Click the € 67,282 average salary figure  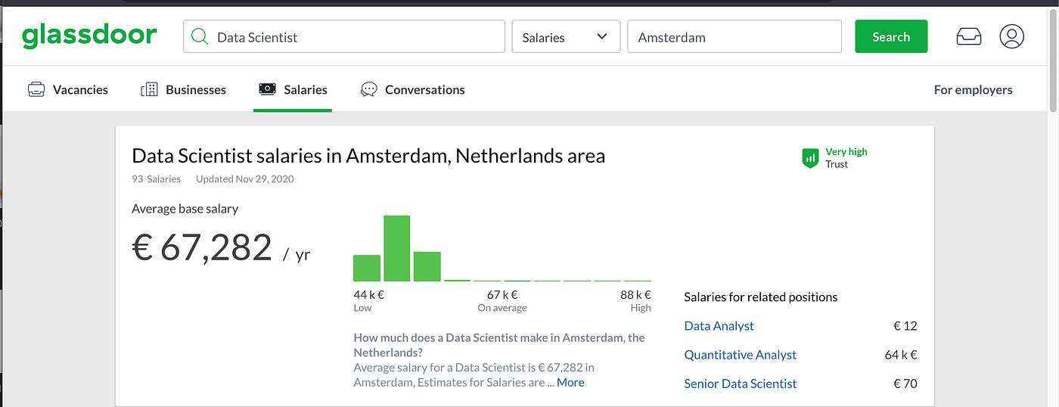[202, 248]
